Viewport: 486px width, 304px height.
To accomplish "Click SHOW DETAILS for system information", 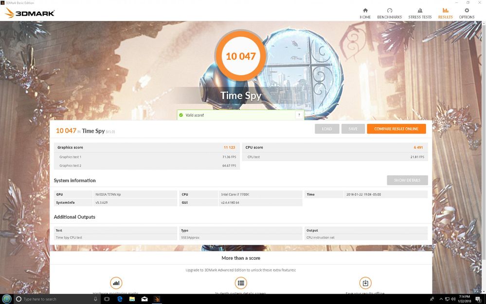I will coord(407,180).
